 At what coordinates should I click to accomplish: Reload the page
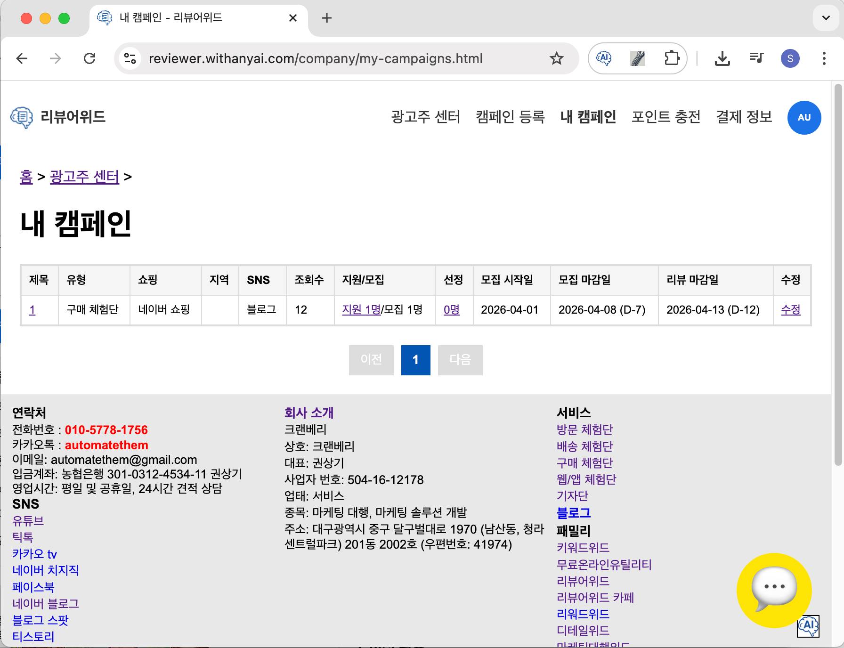click(x=89, y=58)
